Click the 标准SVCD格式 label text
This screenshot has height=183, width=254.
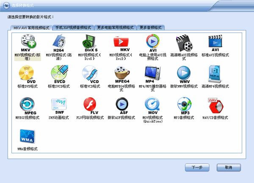(59, 86)
